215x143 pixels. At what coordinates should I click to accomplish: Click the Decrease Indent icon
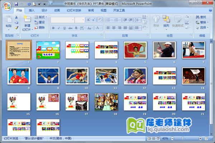[125, 20]
